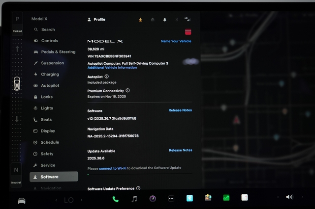The width and height of the screenshot is (315, 209).
Task: Open the Schedule settings
Action: tap(46, 142)
